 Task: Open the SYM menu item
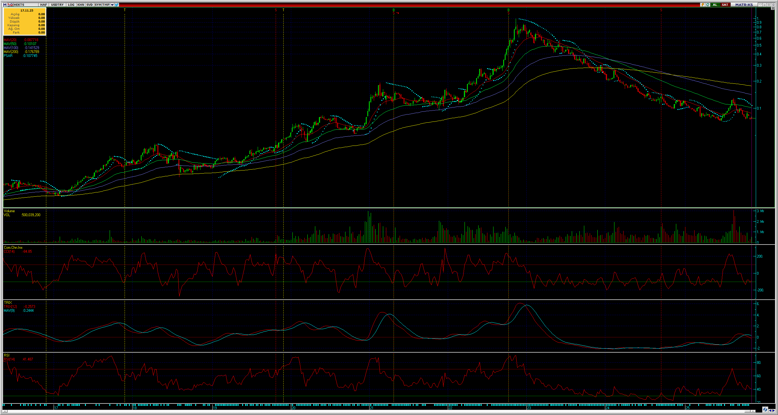(98, 5)
